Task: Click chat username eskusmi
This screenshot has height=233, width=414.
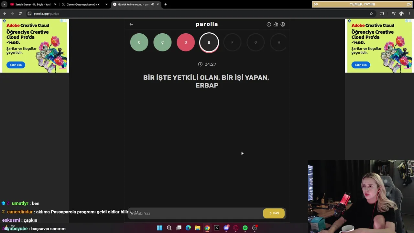Action: (11, 220)
